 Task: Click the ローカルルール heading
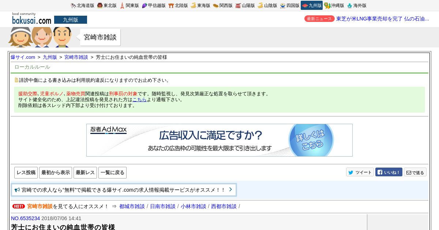point(32,67)
